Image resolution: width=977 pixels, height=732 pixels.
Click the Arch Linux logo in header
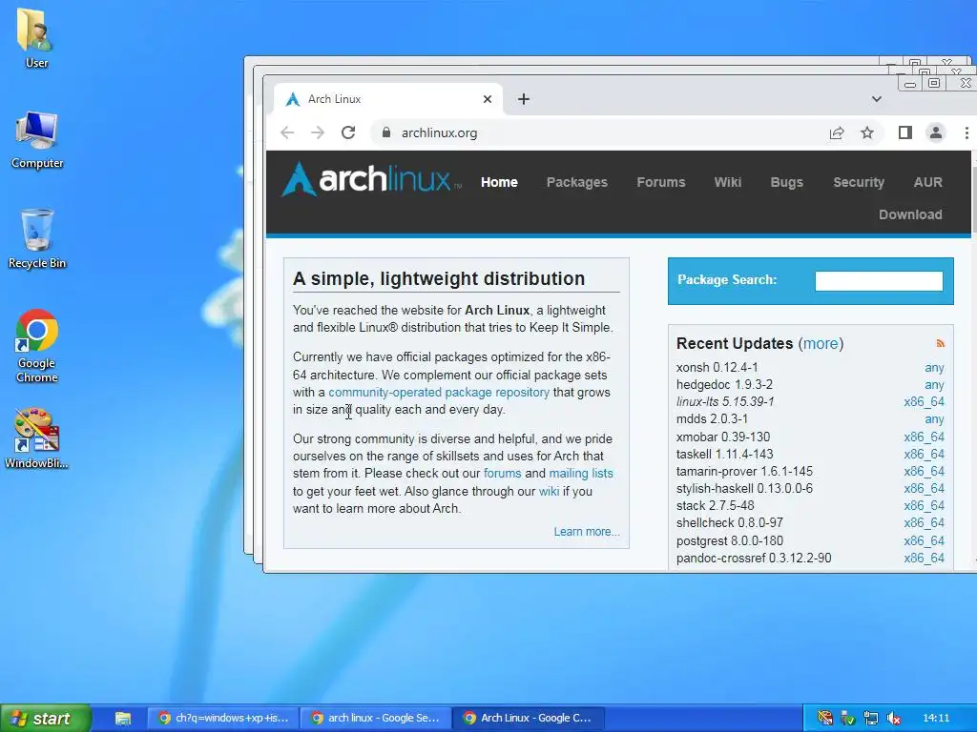coord(371,180)
